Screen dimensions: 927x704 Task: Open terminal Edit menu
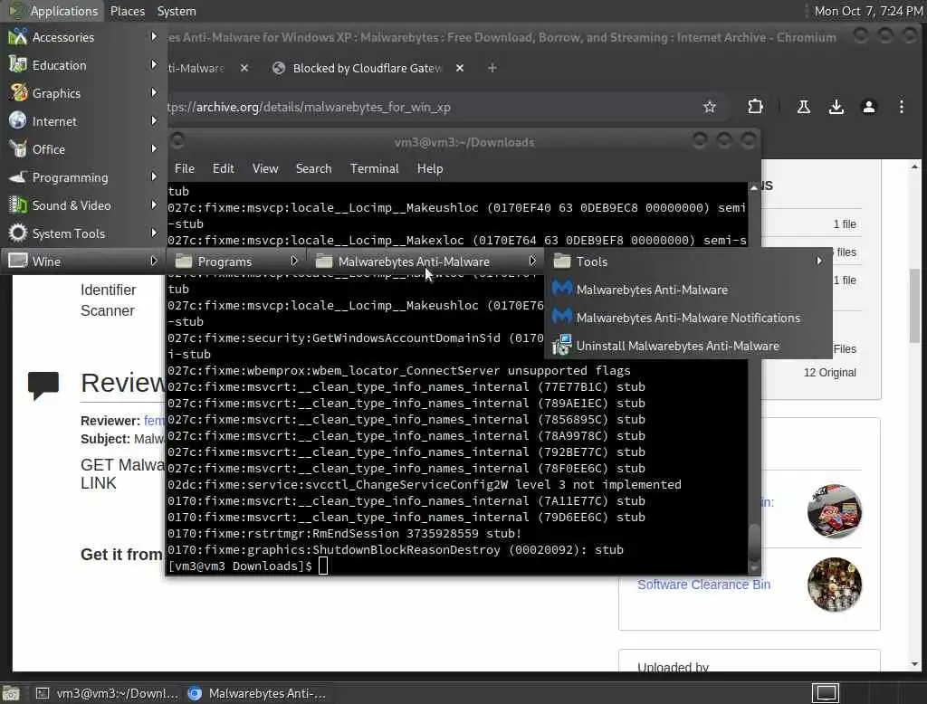tap(223, 168)
